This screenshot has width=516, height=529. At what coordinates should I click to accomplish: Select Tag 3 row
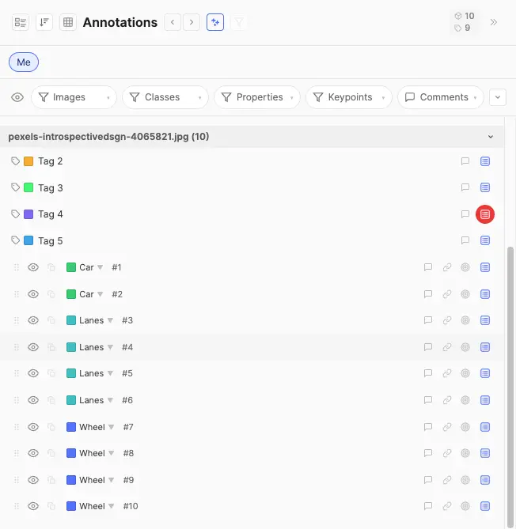click(x=252, y=187)
